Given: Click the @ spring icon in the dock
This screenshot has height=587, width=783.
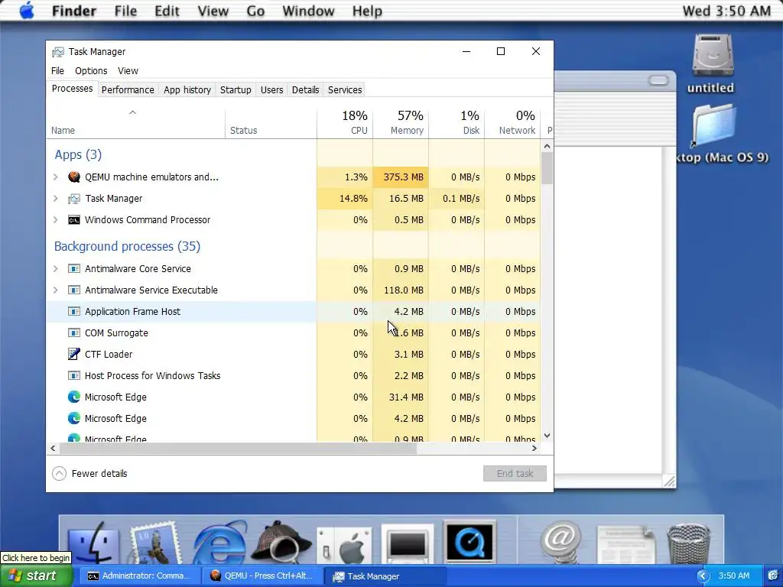Looking at the screenshot, I should pos(561,543).
